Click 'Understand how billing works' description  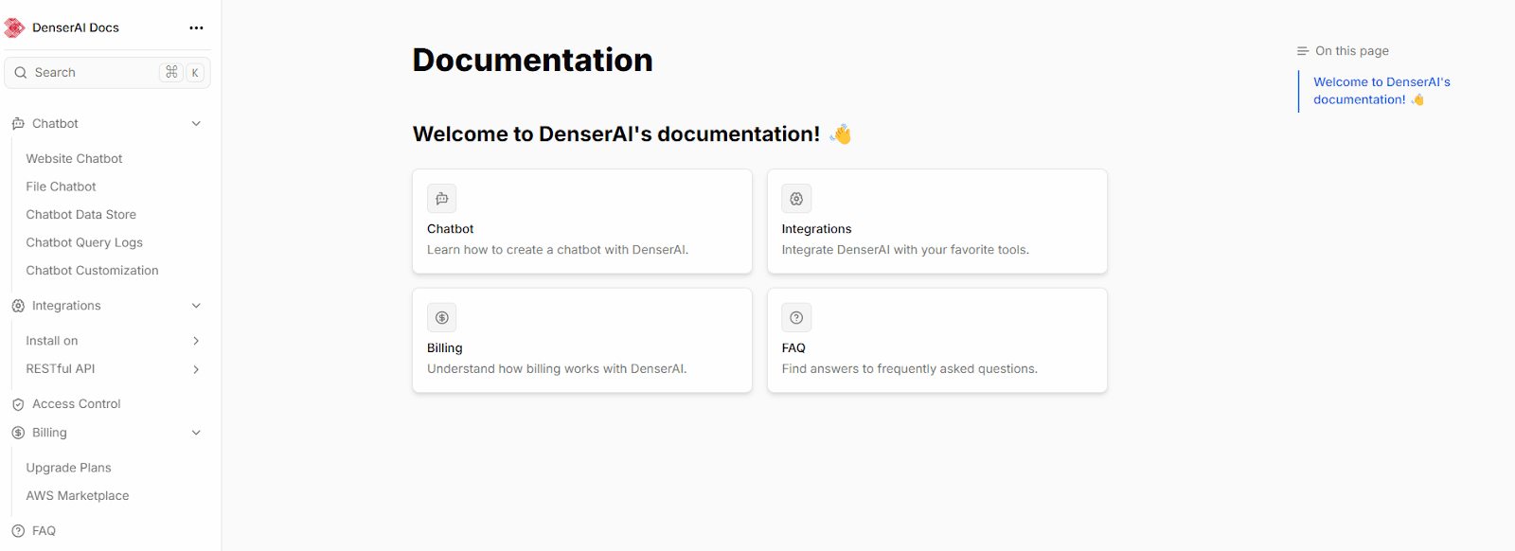(x=557, y=369)
